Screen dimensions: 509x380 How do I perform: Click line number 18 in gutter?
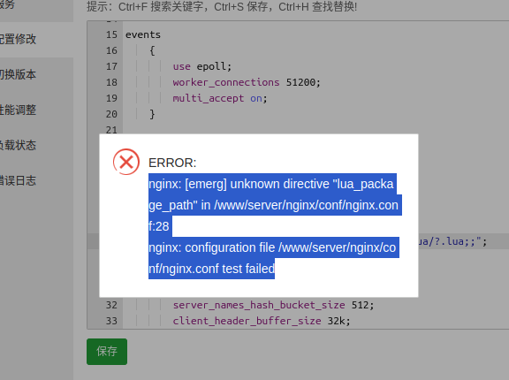click(111, 82)
